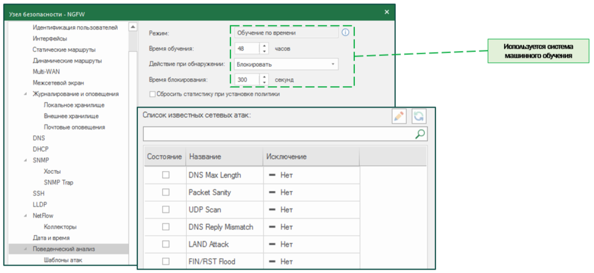Check the reset statistics on policy install box

pos(152,95)
